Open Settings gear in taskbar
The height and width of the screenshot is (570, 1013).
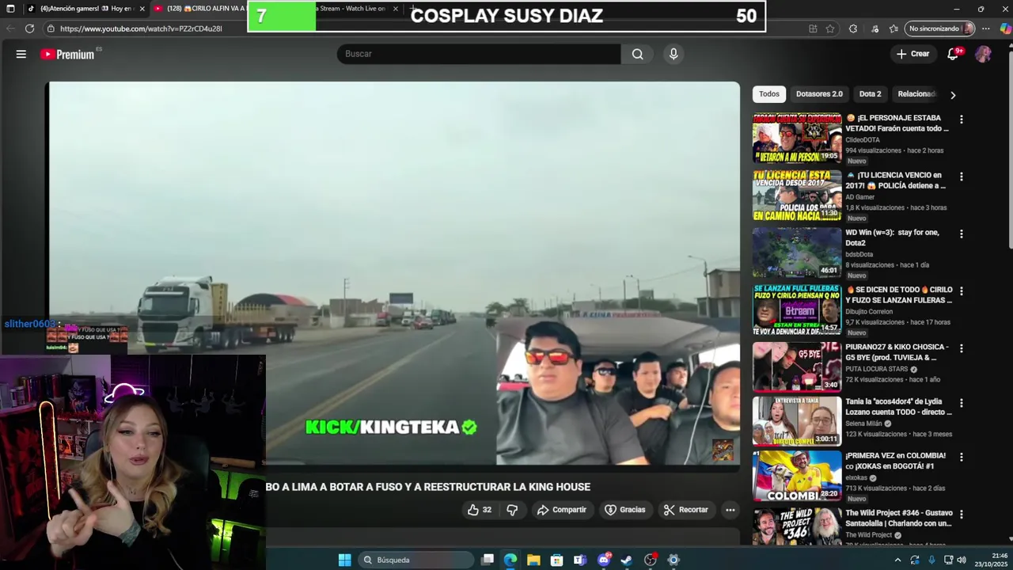[x=673, y=560]
